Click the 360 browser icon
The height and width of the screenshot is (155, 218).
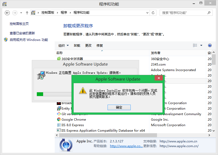[x=59, y=58]
